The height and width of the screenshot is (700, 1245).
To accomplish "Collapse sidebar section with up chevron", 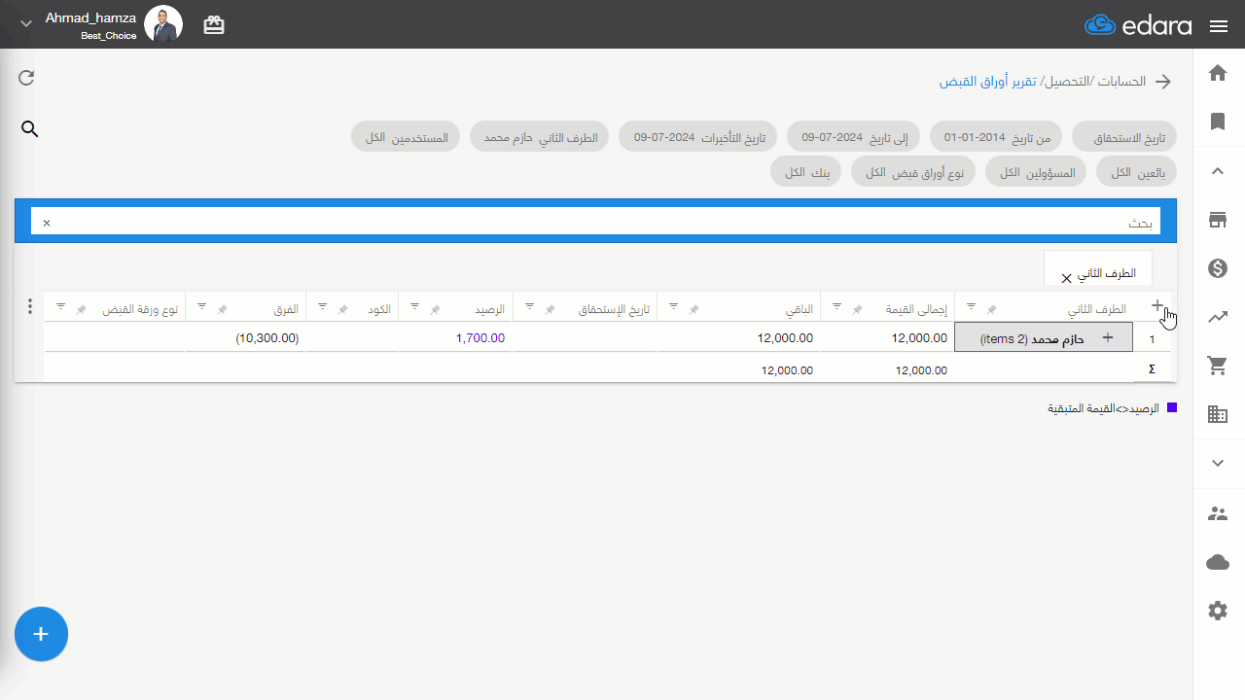I will 1218,171.
